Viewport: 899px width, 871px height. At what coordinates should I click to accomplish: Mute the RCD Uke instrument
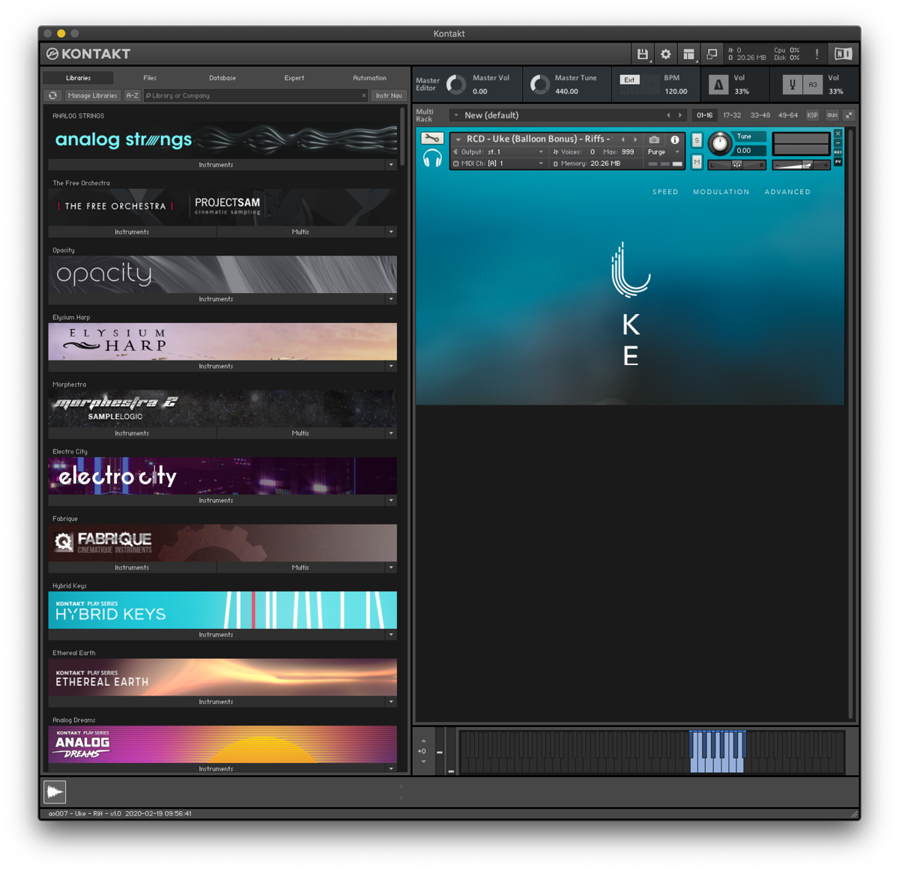click(697, 162)
